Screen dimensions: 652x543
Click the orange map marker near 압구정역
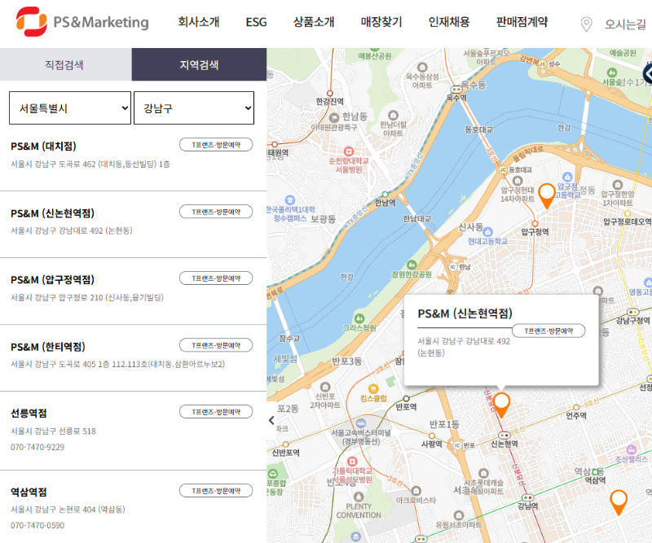546,195
